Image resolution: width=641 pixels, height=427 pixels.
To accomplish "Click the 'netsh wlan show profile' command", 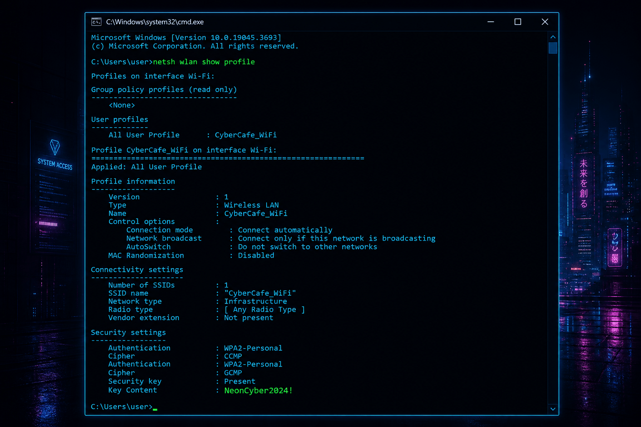I will (x=204, y=62).
